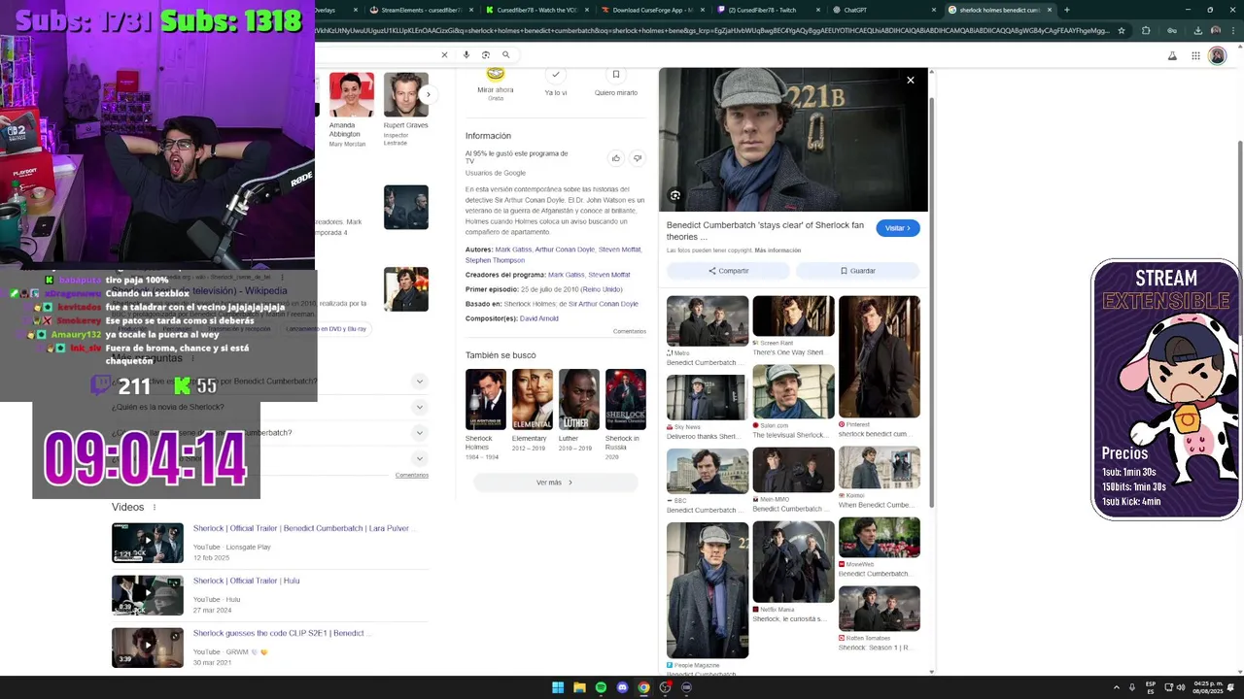
Task: Open the 'Sherlock in Russia' poster
Action: (626, 399)
